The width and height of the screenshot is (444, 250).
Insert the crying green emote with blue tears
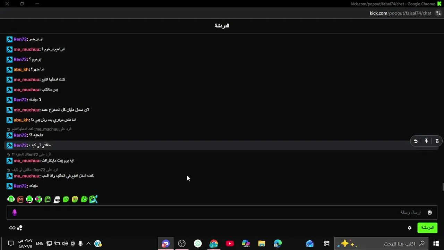tap(93, 199)
